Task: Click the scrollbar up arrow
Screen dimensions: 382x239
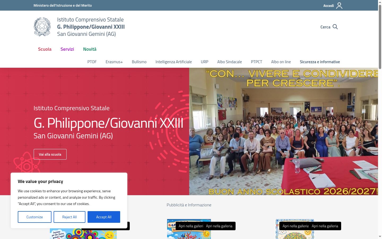Action: coord(380,2)
